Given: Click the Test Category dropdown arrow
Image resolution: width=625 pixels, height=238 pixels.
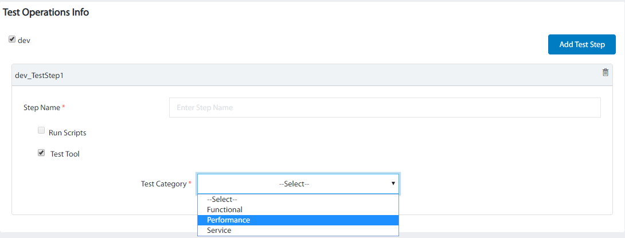Looking at the screenshot, I should [x=393, y=184].
